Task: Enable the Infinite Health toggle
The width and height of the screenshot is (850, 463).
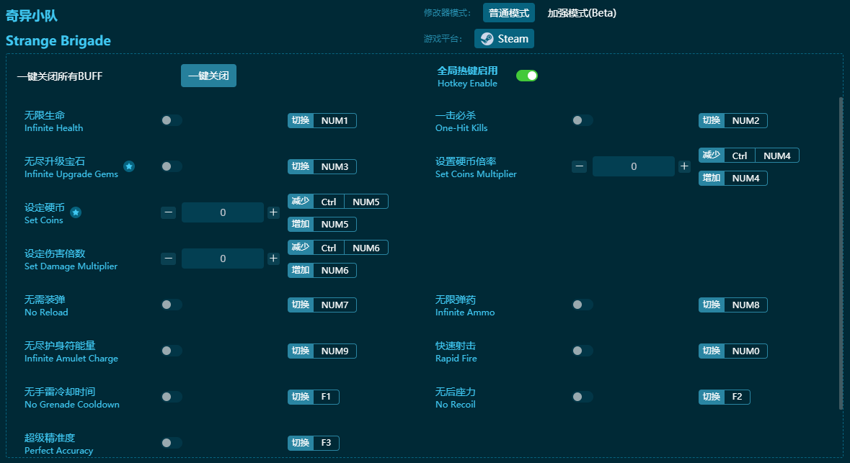Action: [x=171, y=120]
